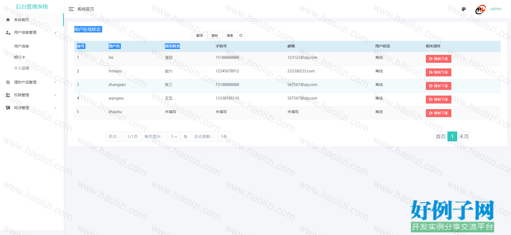511x235 pixels.
Task: Collapse the 用户信息管理 menu arrow
Action: [x=55, y=32]
